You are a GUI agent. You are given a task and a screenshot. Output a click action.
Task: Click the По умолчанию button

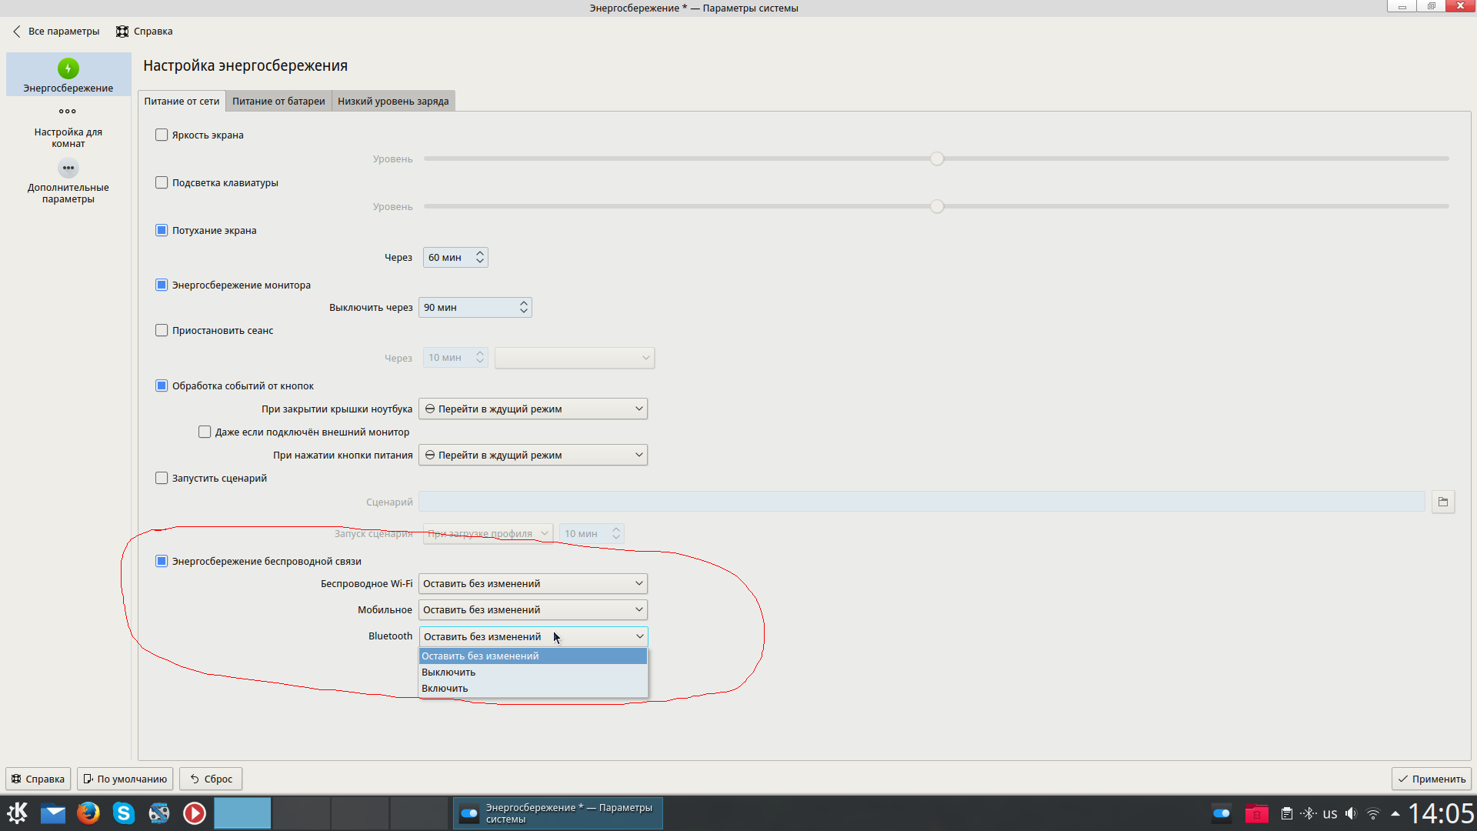click(125, 779)
